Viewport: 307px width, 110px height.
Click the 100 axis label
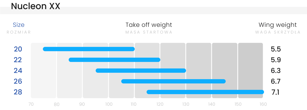coord(109,104)
